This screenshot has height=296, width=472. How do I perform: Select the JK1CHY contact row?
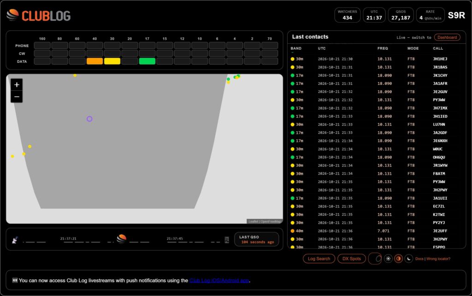click(376, 75)
